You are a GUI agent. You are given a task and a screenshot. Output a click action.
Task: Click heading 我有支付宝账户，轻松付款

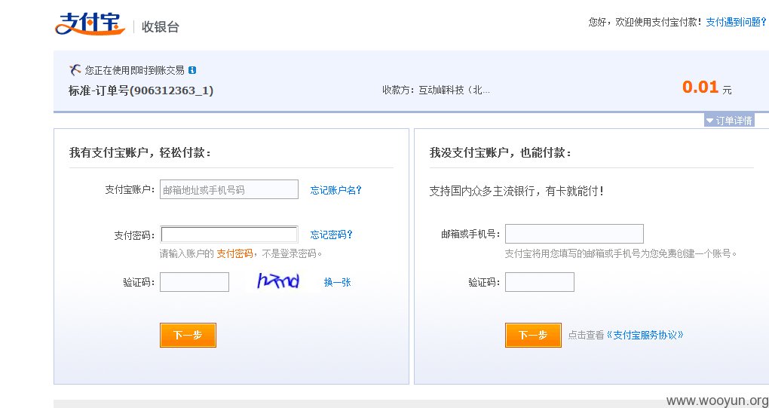click(x=141, y=152)
